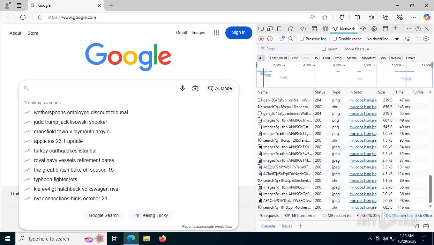The height and width of the screenshot is (245, 434).
Task: Refresh the page in Edge
Action: pos(23,17)
